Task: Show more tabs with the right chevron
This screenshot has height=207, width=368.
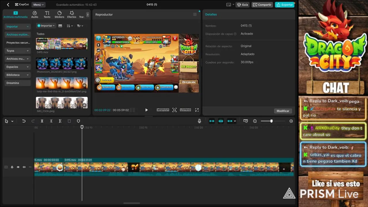Action: (88, 14)
